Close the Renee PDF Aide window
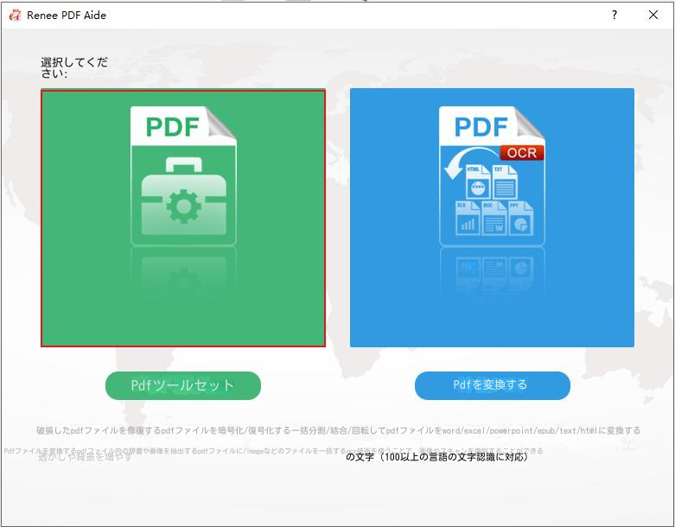Viewport: 675px width, 527px height. click(x=653, y=15)
